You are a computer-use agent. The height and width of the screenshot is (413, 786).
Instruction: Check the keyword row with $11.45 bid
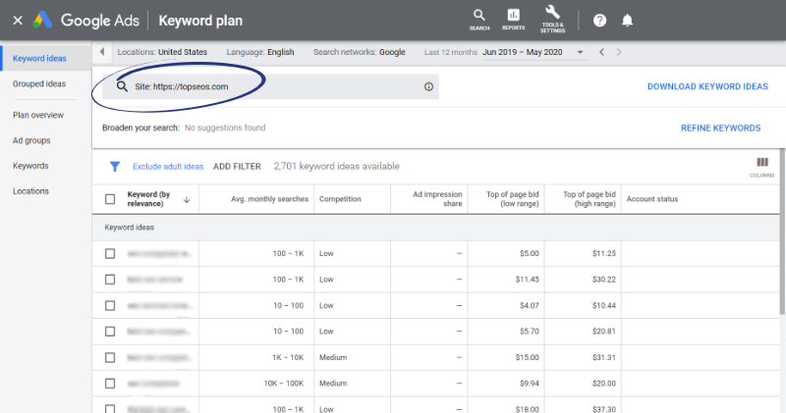[x=110, y=280]
